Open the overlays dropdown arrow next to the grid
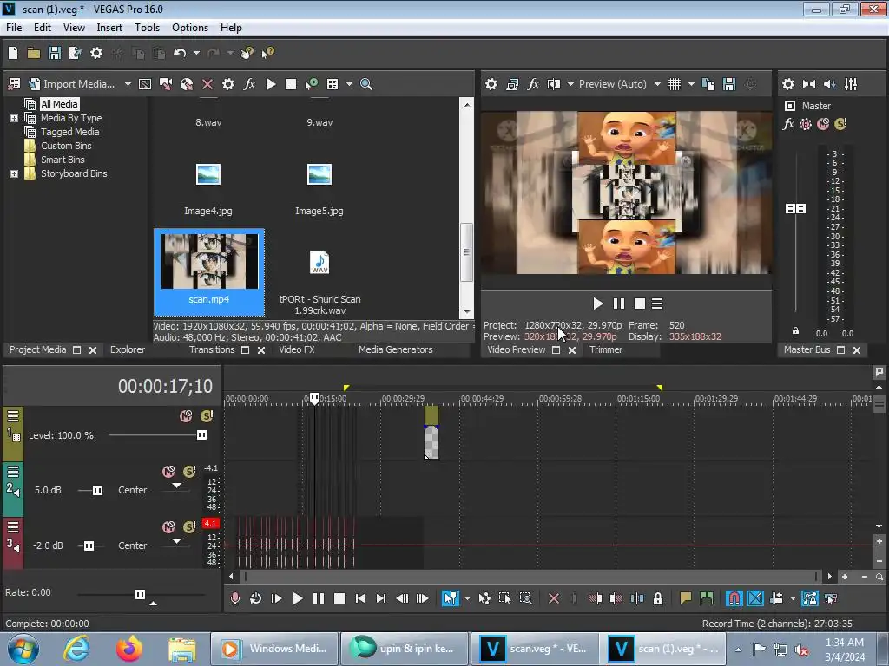The width and height of the screenshot is (889, 666). (x=691, y=84)
